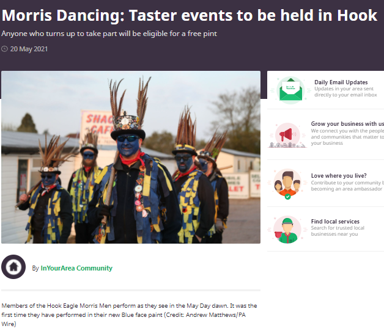The image size is (384, 334).
Task: Click the Morris Dancing article headline
Action: 190,15
